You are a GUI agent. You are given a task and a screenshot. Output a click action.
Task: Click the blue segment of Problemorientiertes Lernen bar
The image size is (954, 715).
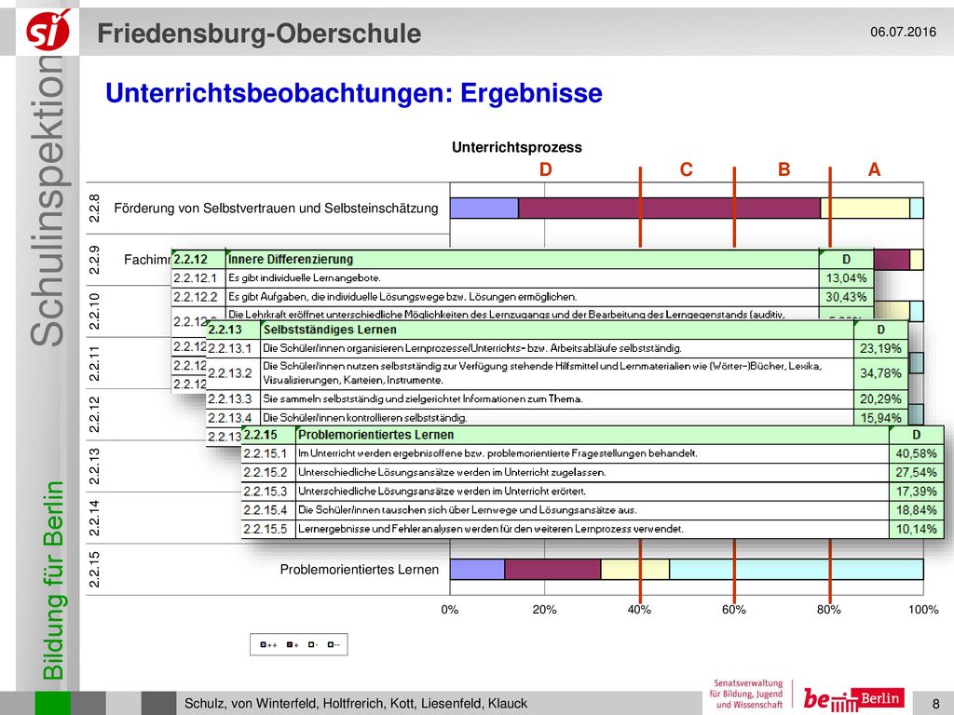click(x=478, y=569)
